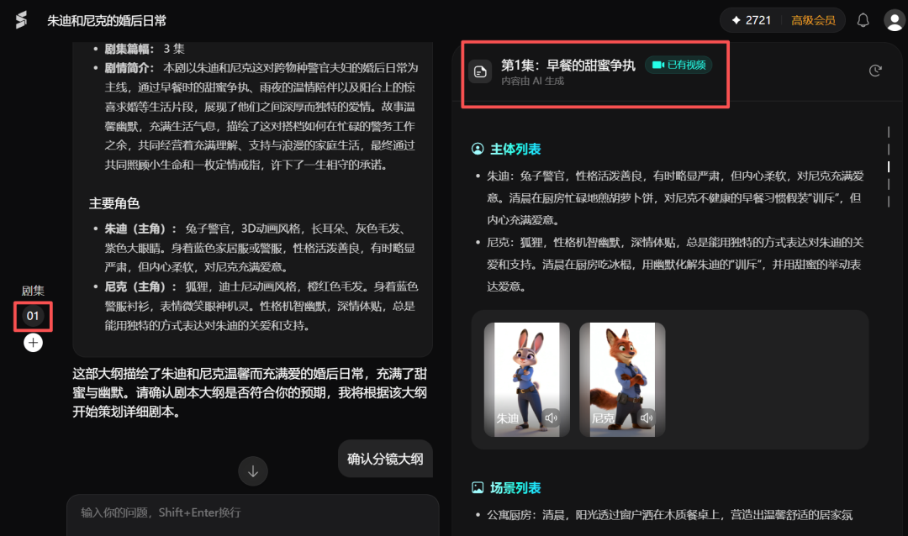Click the user avatar icon top-right
Viewport: 908px width, 536px height.
click(x=893, y=19)
